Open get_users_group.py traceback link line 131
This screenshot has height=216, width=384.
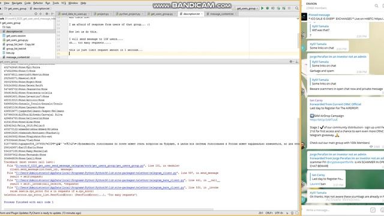(80, 166)
